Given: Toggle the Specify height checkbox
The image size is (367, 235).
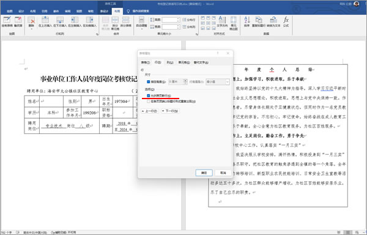Looking at the screenshot, I should point(149,81).
